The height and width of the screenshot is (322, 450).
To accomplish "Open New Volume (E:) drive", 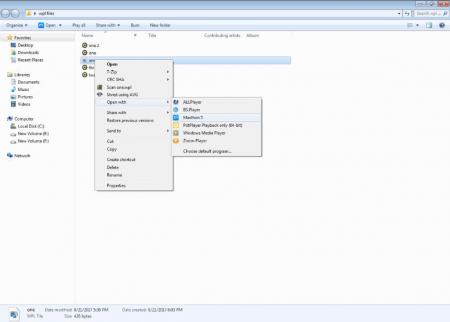I will 33,134.
